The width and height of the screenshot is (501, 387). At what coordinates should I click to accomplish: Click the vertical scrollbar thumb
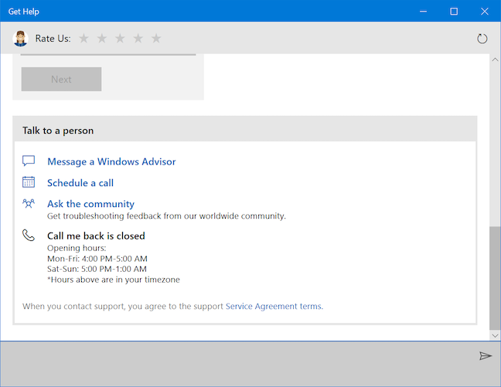[x=495, y=278]
